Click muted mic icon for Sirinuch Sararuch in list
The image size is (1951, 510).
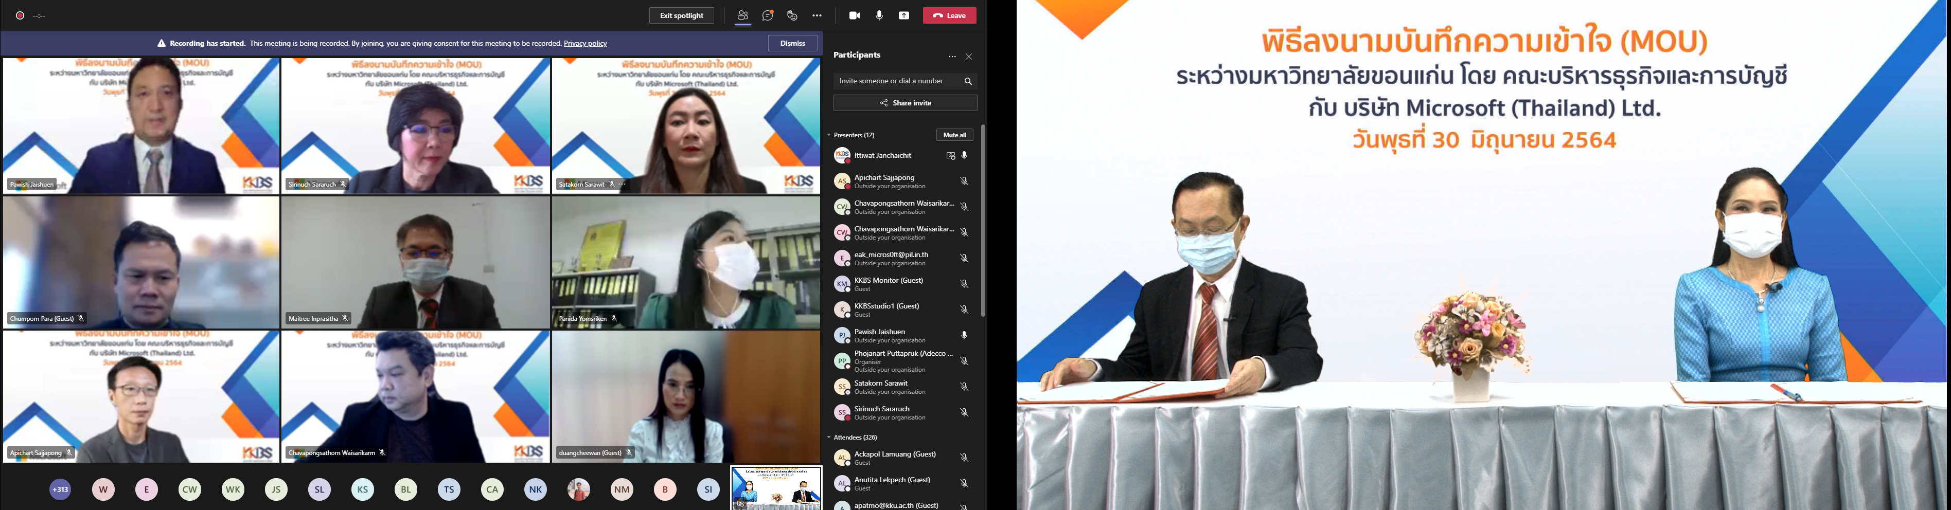pyautogui.click(x=964, y=413)
